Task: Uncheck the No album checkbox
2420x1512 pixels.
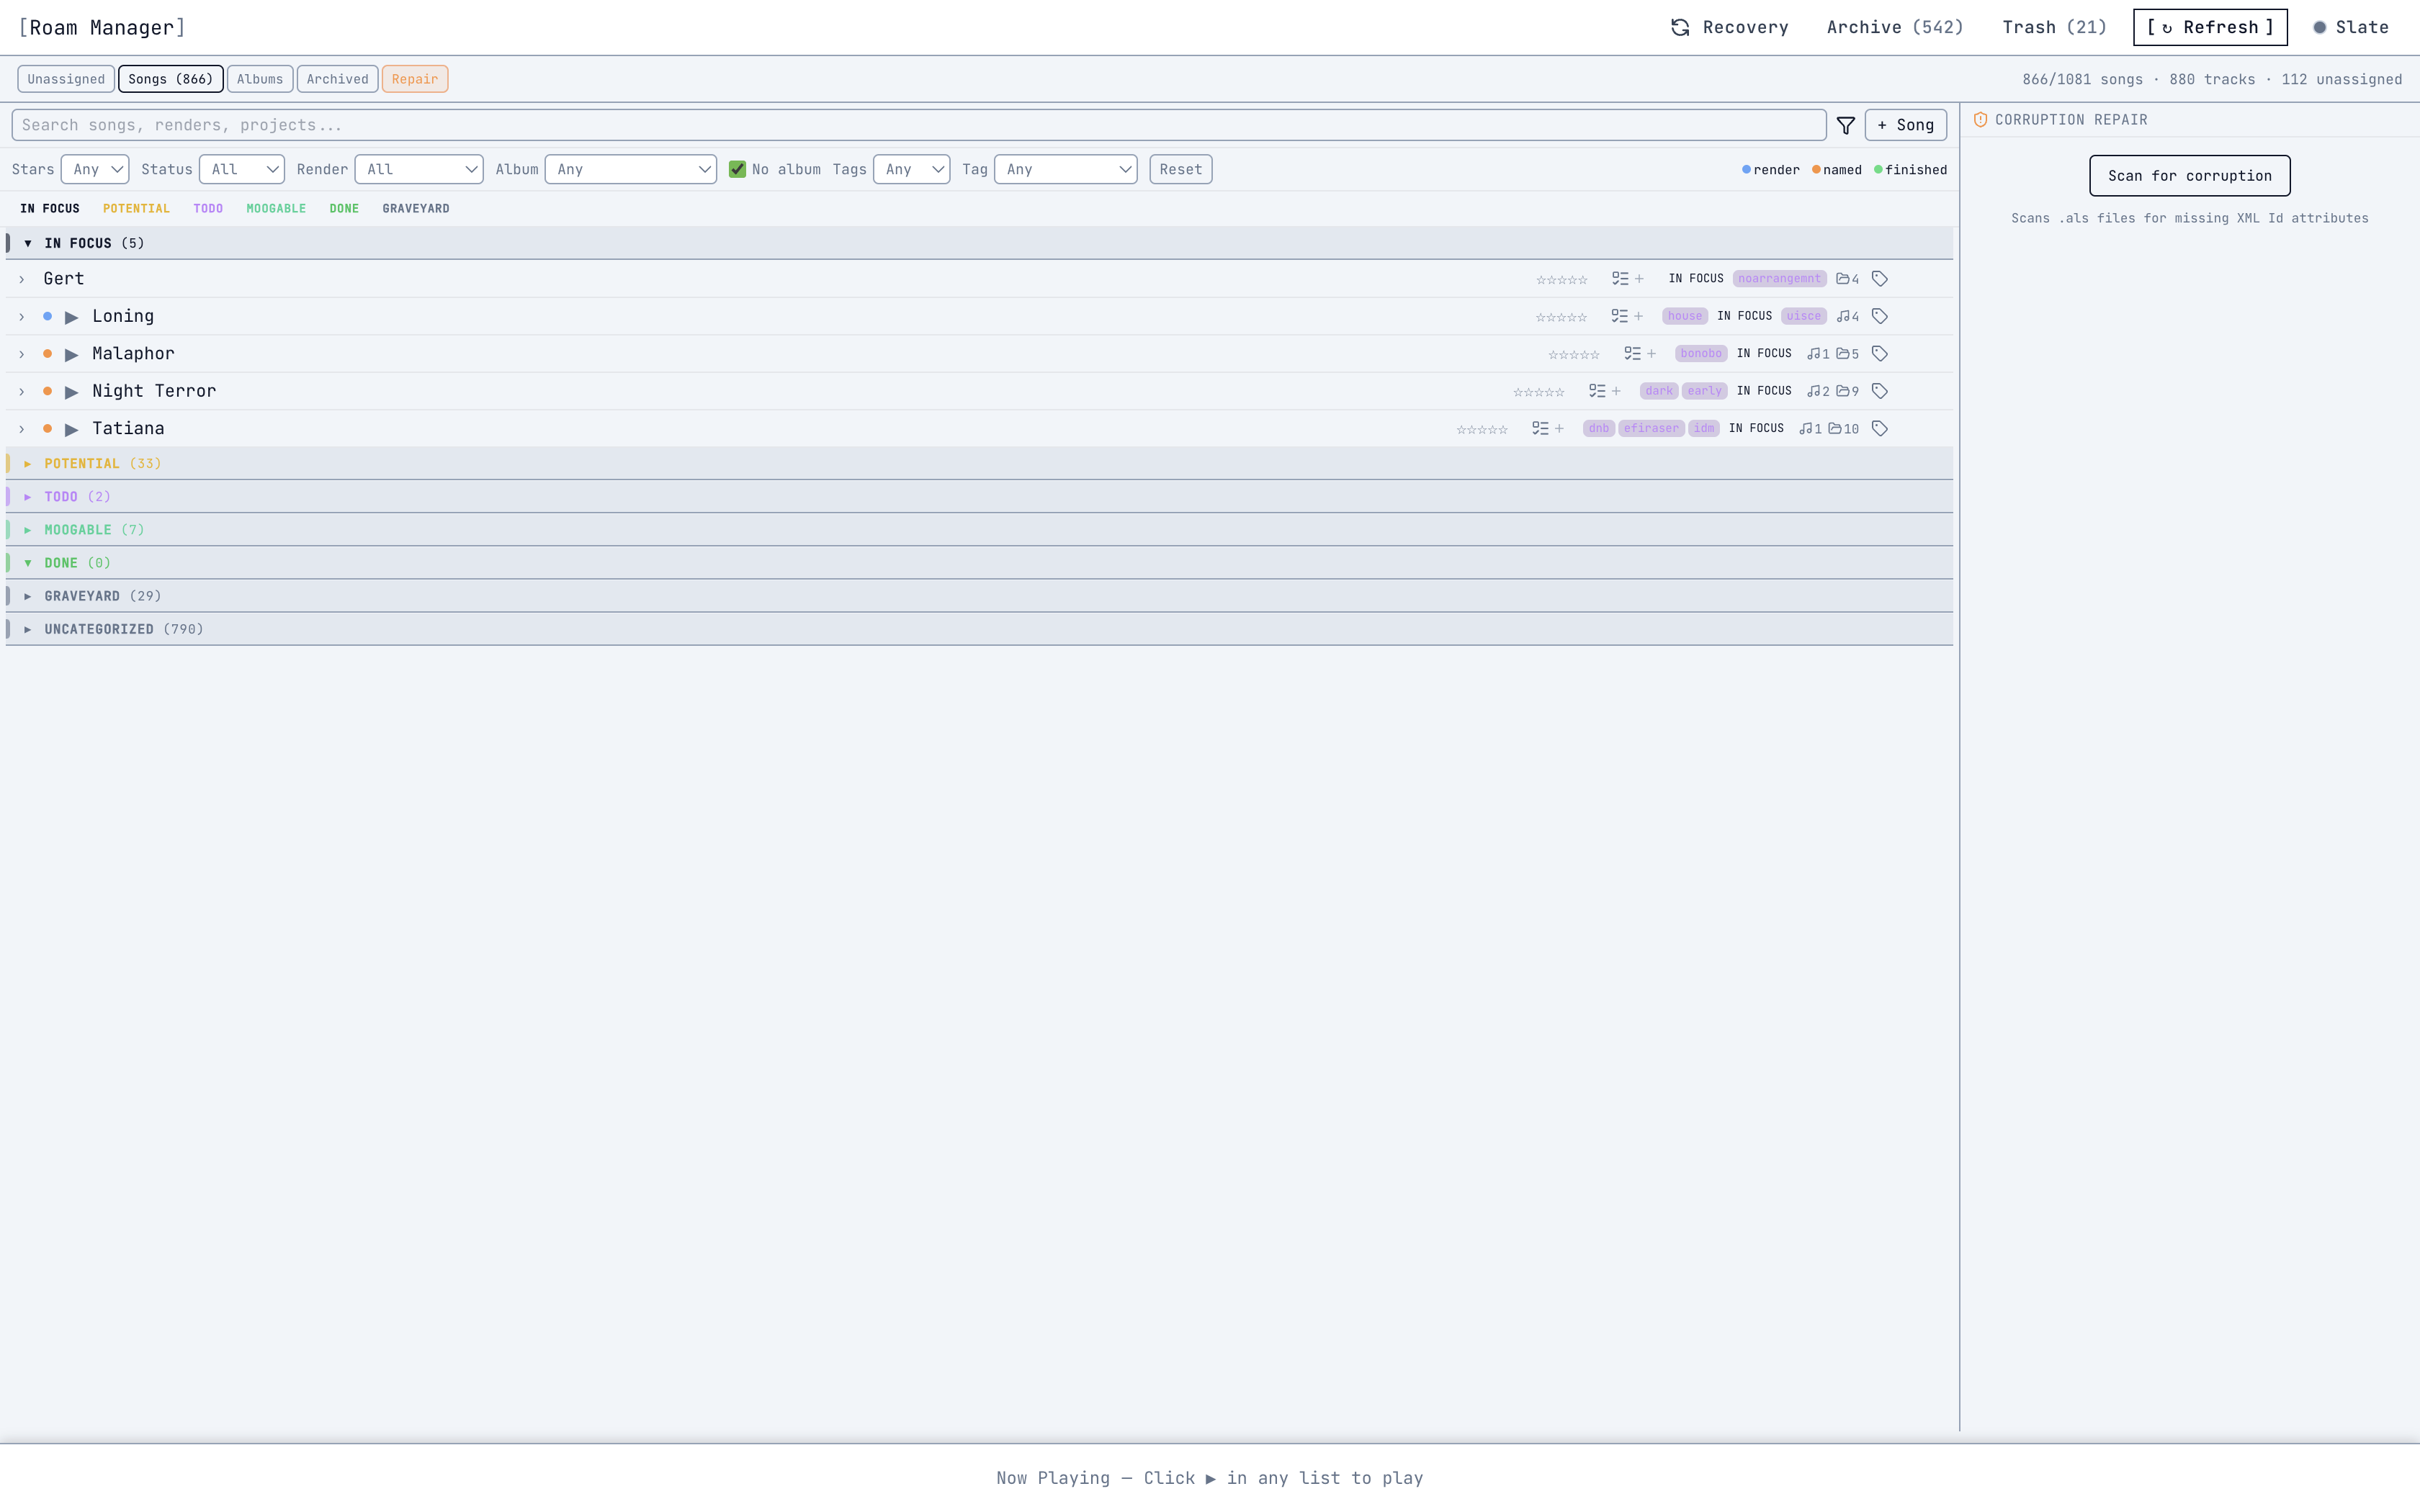Action: [738, 169]
